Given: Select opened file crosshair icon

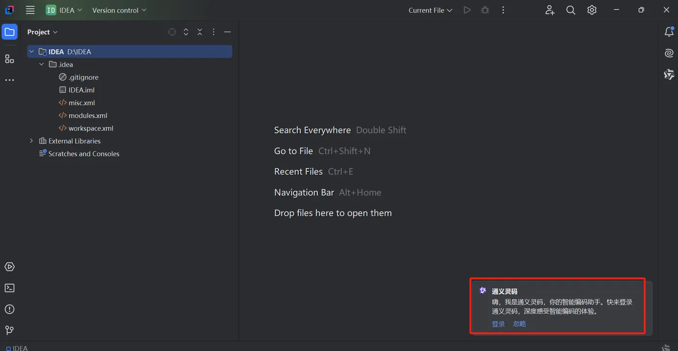Looking at the screenshot, I should [172, 32].
